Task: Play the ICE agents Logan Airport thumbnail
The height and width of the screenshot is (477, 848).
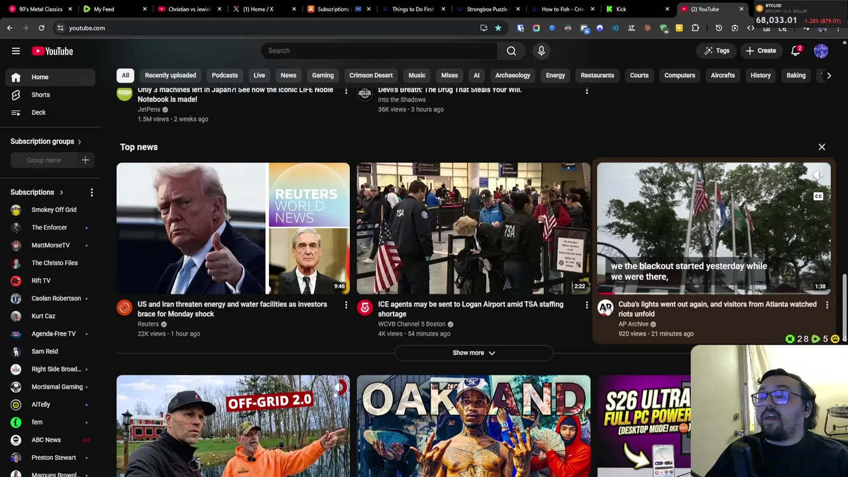Action: (x=474, y=228)
